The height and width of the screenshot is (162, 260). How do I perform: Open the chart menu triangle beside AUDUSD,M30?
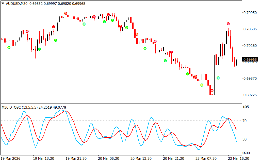[x=3, y=4]
